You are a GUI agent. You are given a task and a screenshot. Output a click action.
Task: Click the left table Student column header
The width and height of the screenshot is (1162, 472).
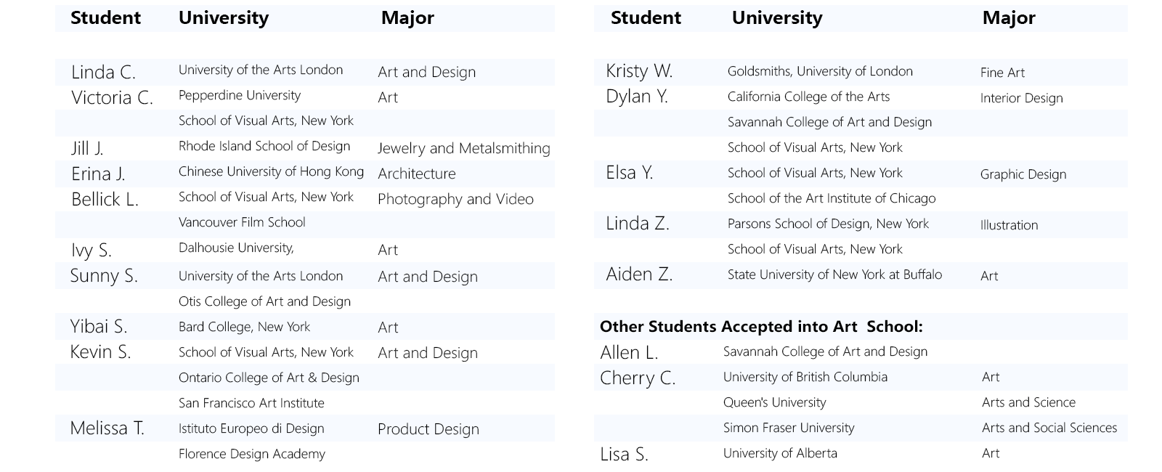click(x=105, y=17)
